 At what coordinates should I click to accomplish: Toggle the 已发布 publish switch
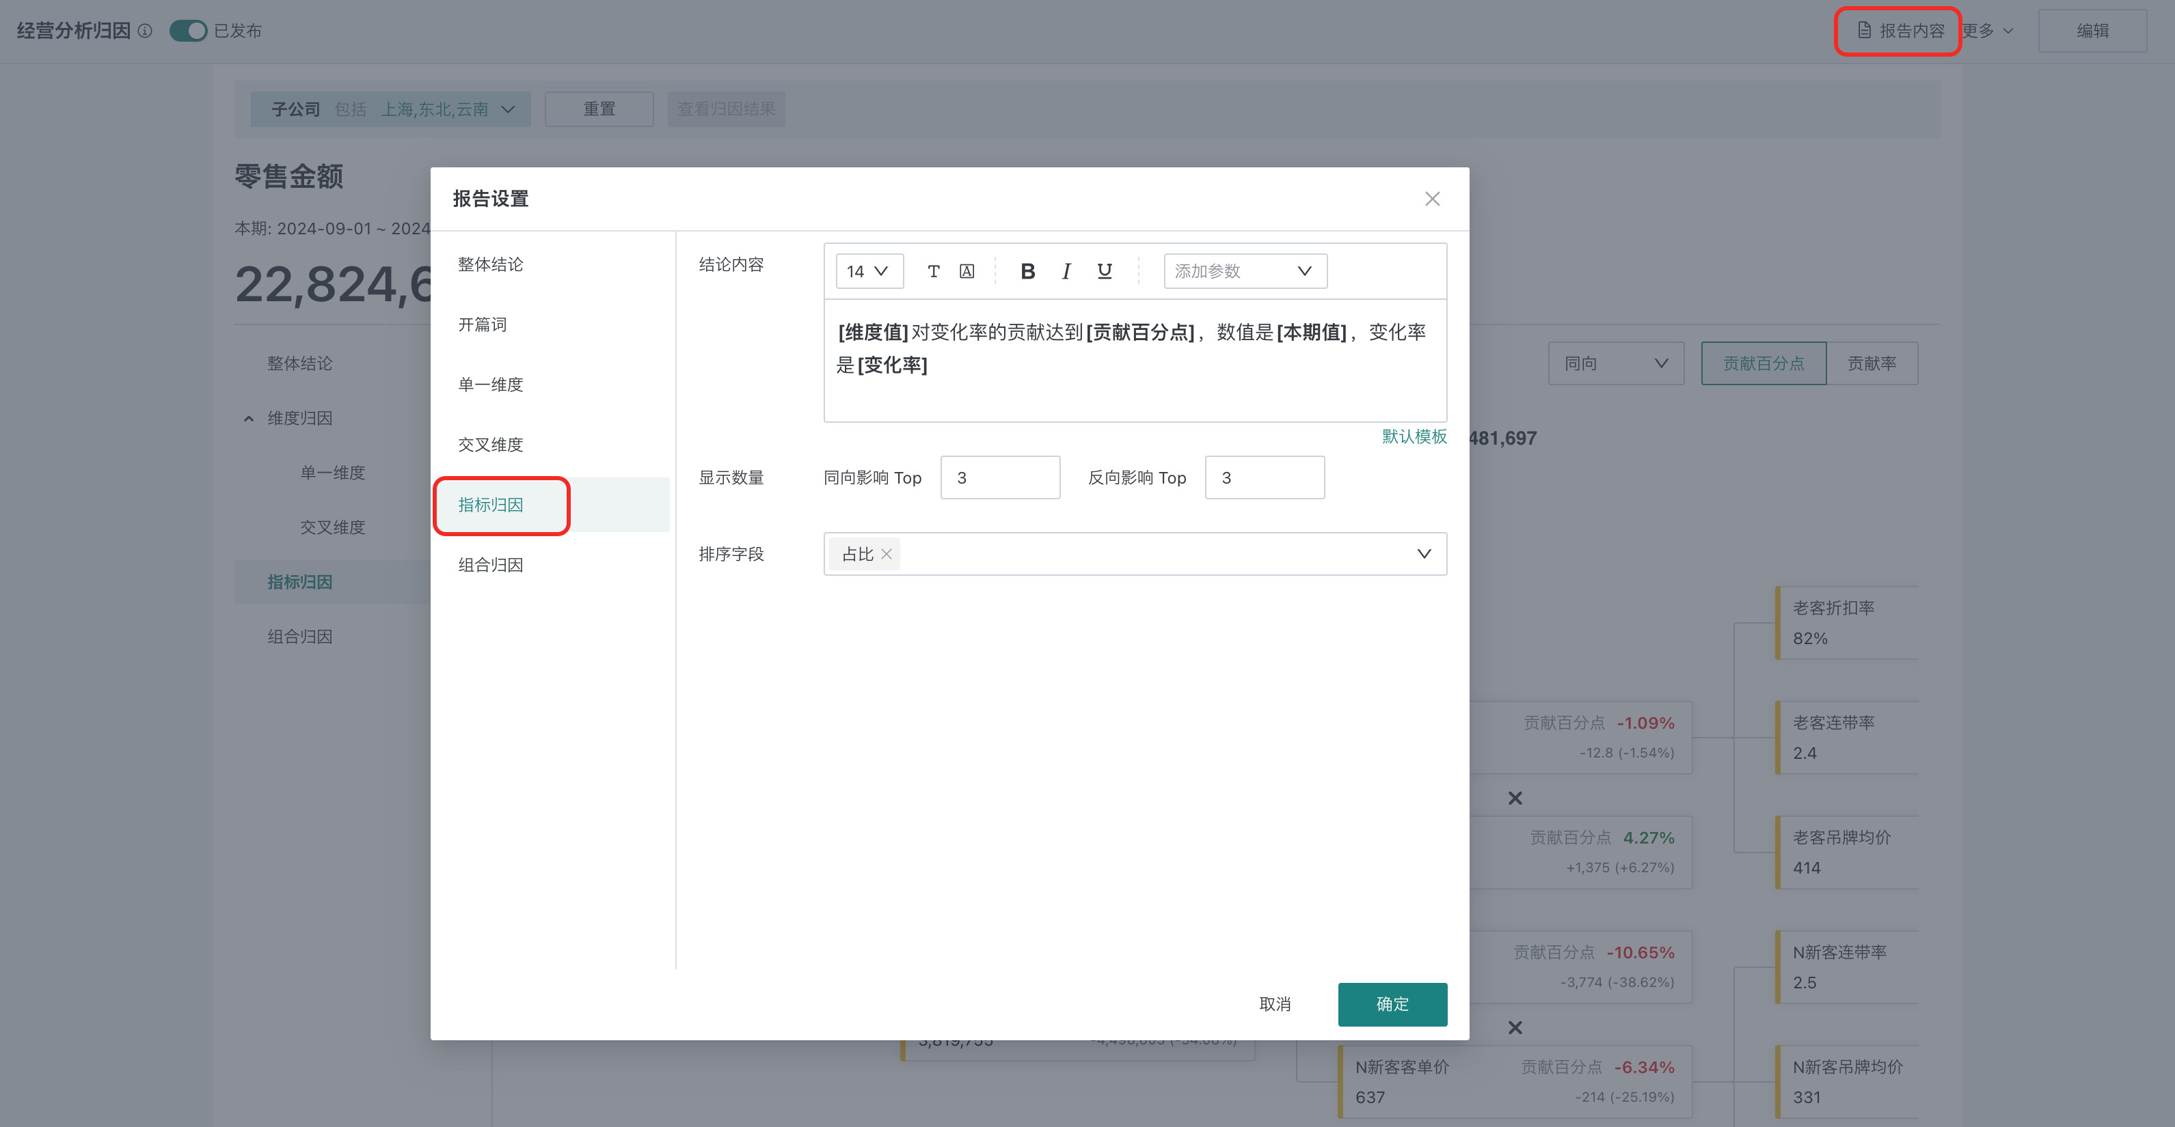pos(187,31)
